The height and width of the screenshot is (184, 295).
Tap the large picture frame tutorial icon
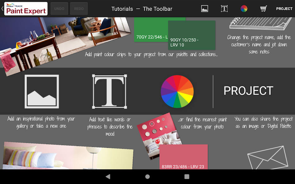click(x=42, y=91)
